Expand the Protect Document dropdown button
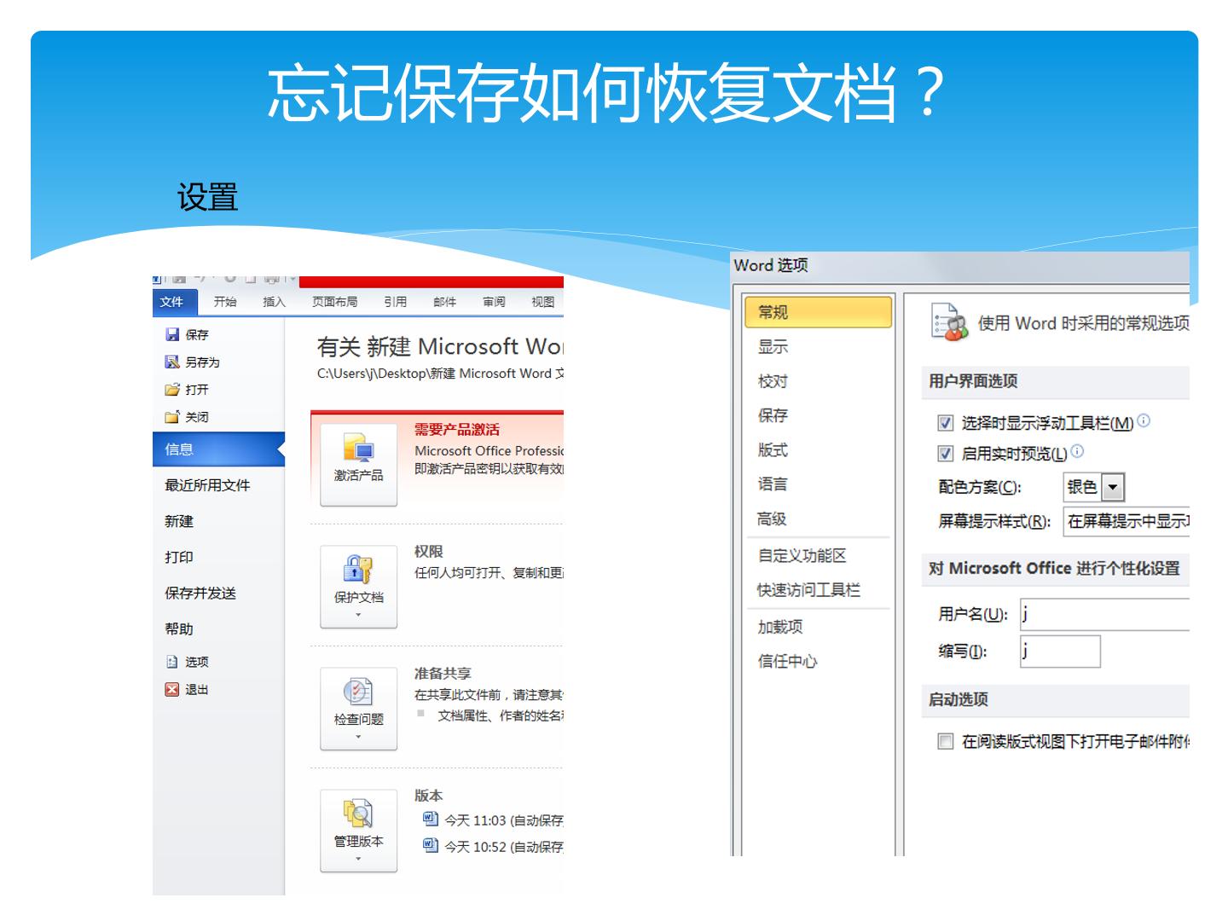 tap(358, 587)
